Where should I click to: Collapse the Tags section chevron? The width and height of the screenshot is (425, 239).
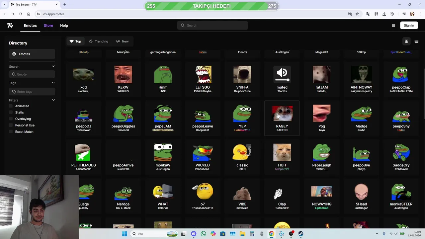click(53, 83)
